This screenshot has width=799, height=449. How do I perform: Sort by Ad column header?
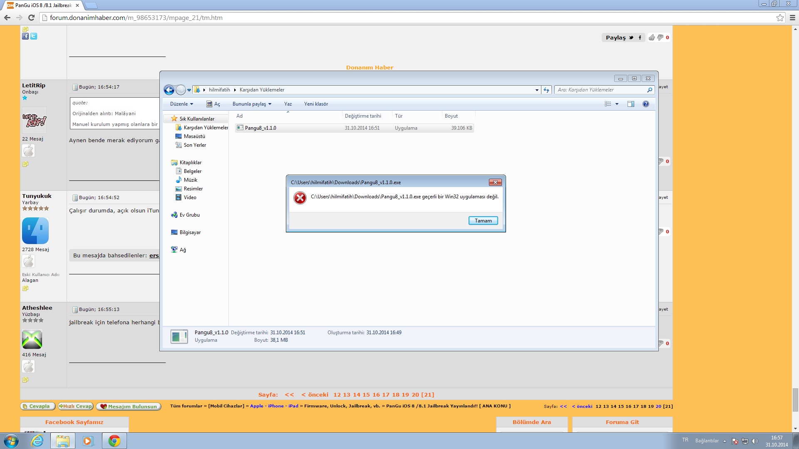[288, 116]
